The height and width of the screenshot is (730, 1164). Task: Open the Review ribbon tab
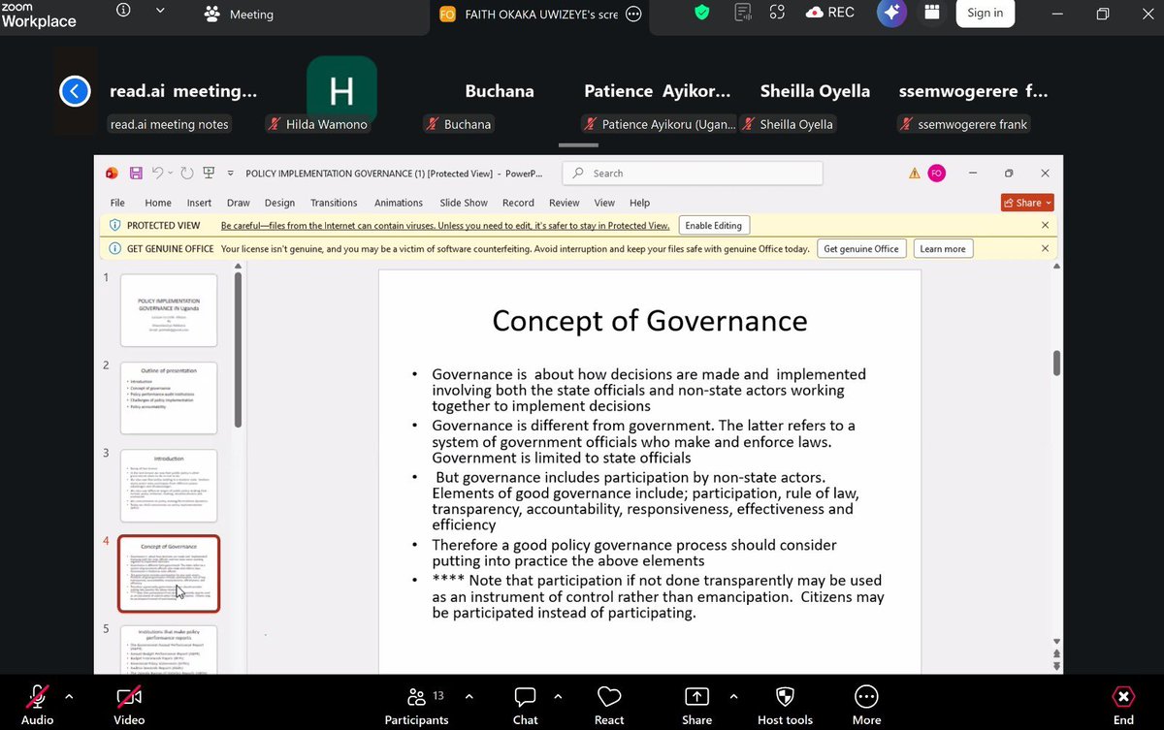point(565,203)
